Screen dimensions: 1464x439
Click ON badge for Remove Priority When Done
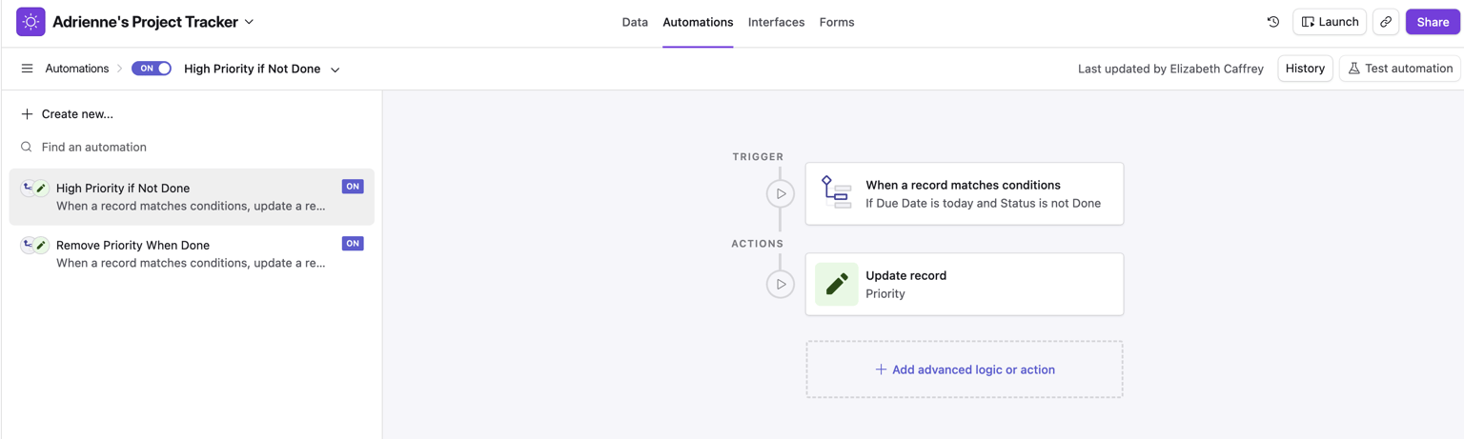(x=353, y=244)
